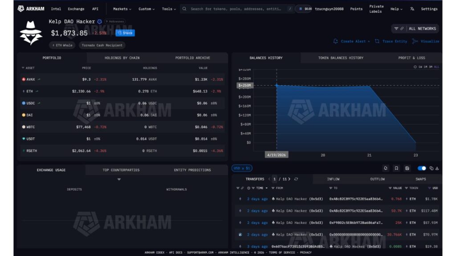456x256 pixels.
Task: Click the chain link icon beside the filter
Action: pos(402,28)
